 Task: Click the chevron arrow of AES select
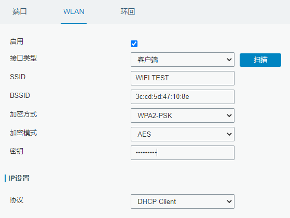coord(229,134)
